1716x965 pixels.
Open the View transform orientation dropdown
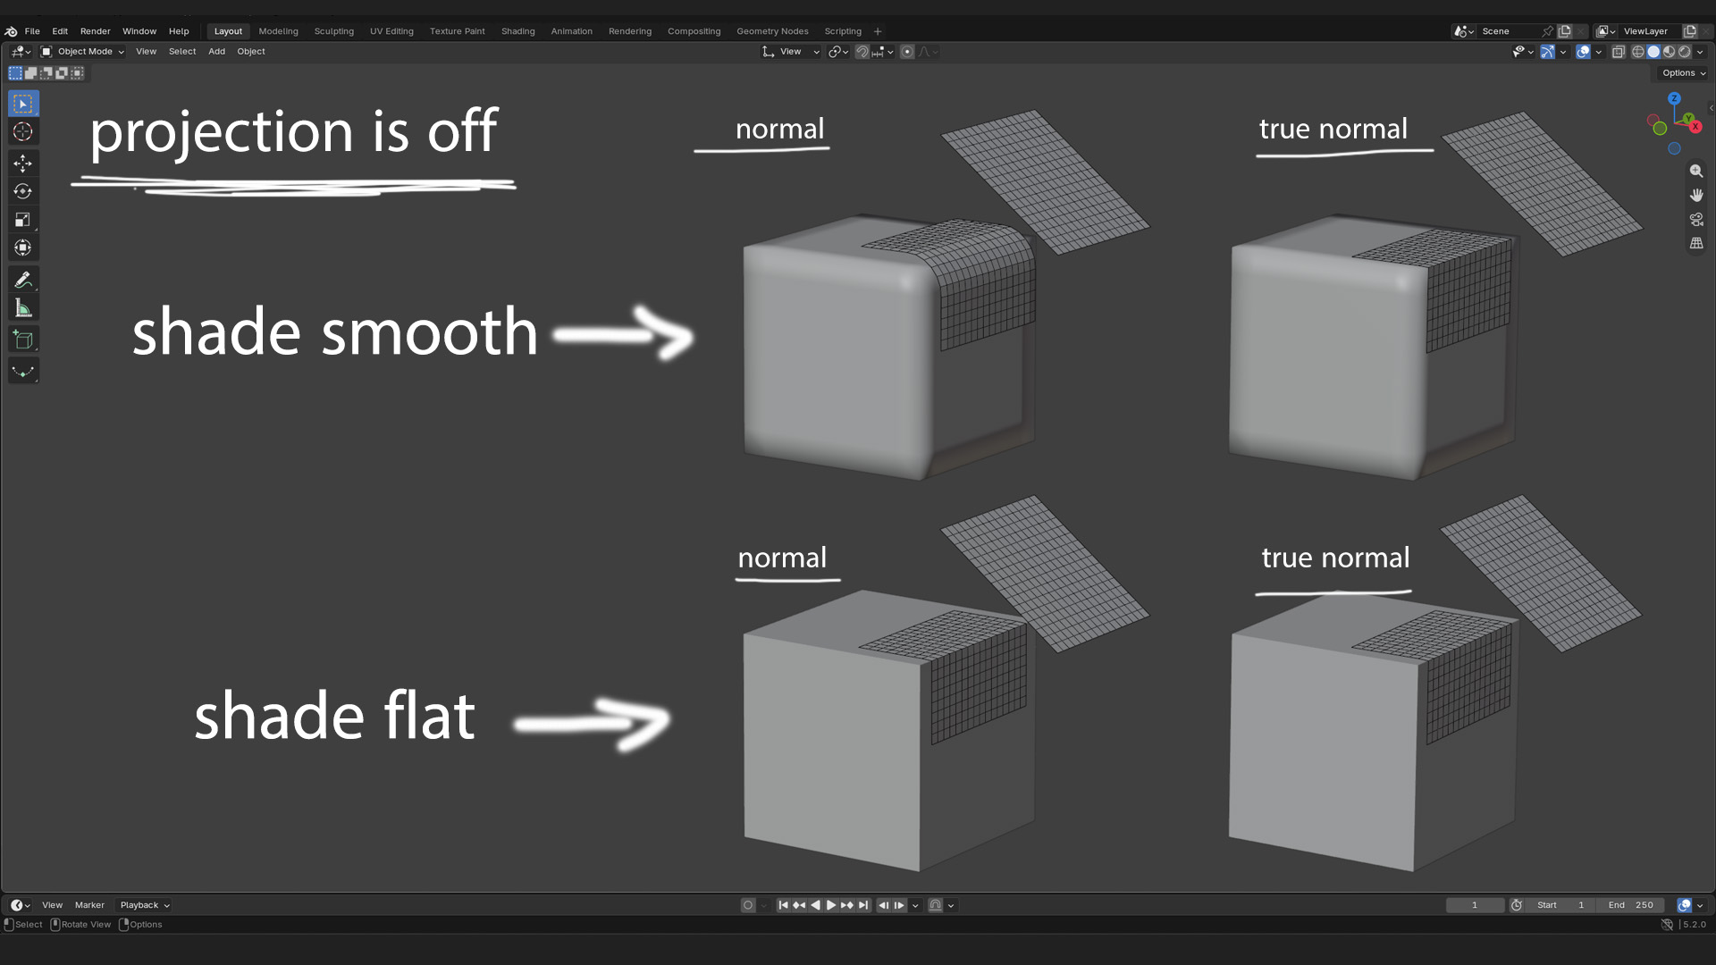click(x=791, y=52)
